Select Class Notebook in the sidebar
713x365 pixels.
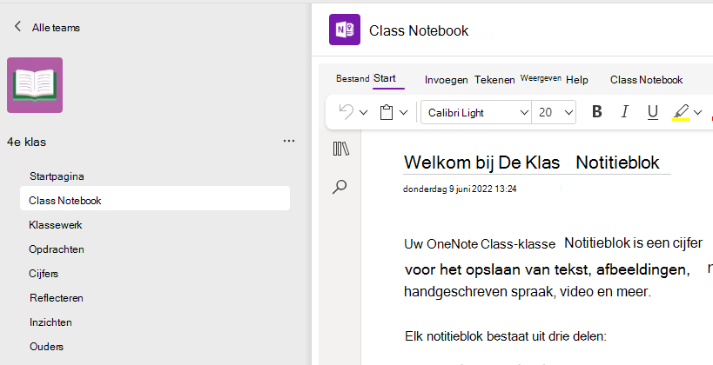coord(155,200)
